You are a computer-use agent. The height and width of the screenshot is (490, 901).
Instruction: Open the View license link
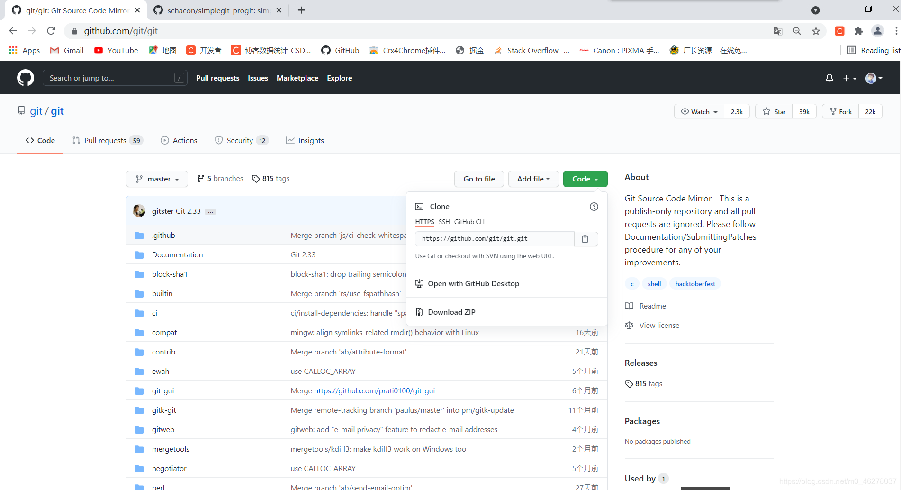tap(652, 326)
